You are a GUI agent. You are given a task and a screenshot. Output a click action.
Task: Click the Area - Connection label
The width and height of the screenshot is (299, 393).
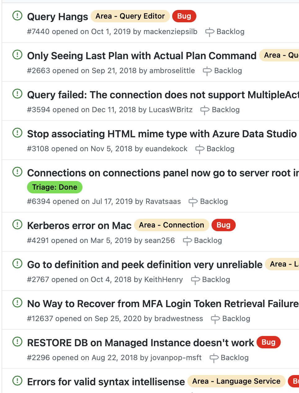pos(172,225)
